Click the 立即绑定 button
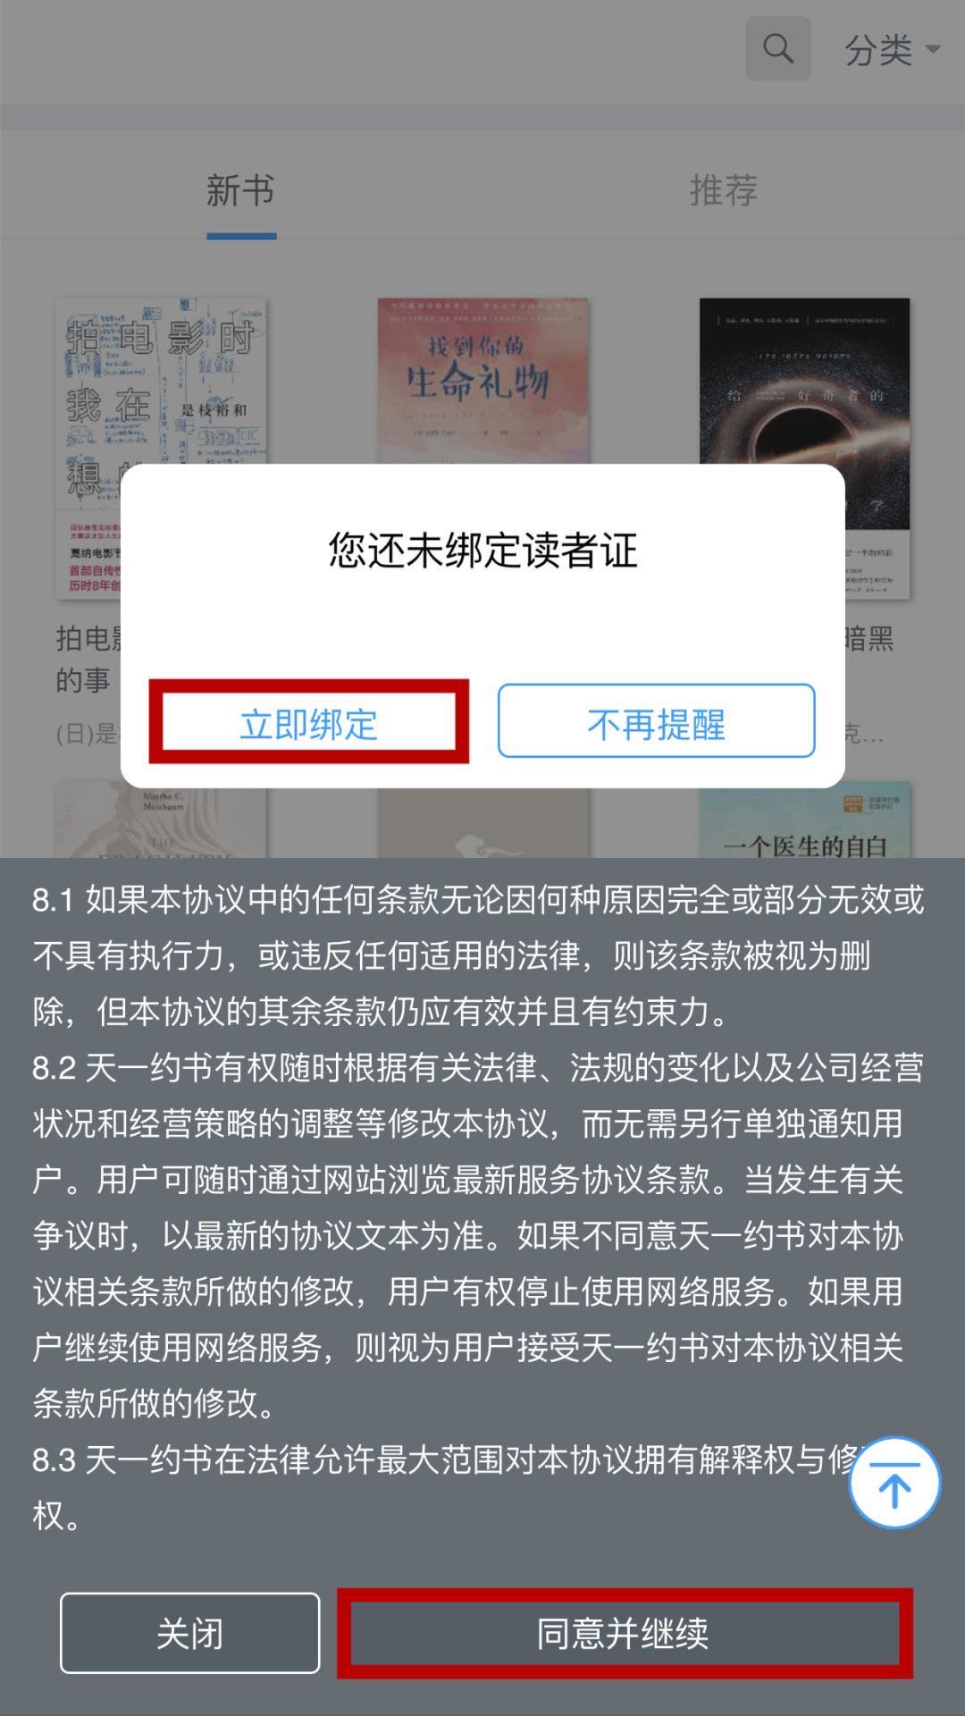This screenshot has height=1716, width=965. pos(308,721)
